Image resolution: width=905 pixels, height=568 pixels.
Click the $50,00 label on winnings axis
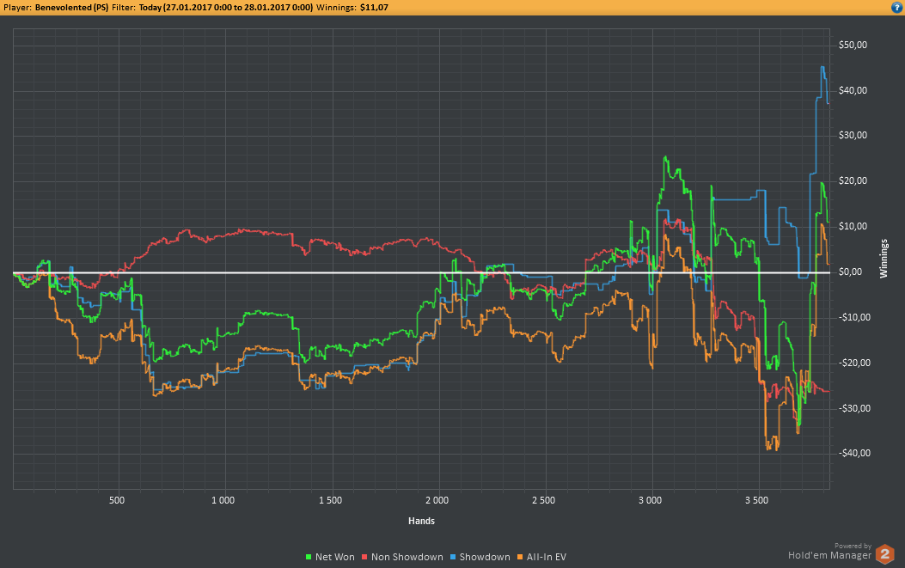click(853, 45)
